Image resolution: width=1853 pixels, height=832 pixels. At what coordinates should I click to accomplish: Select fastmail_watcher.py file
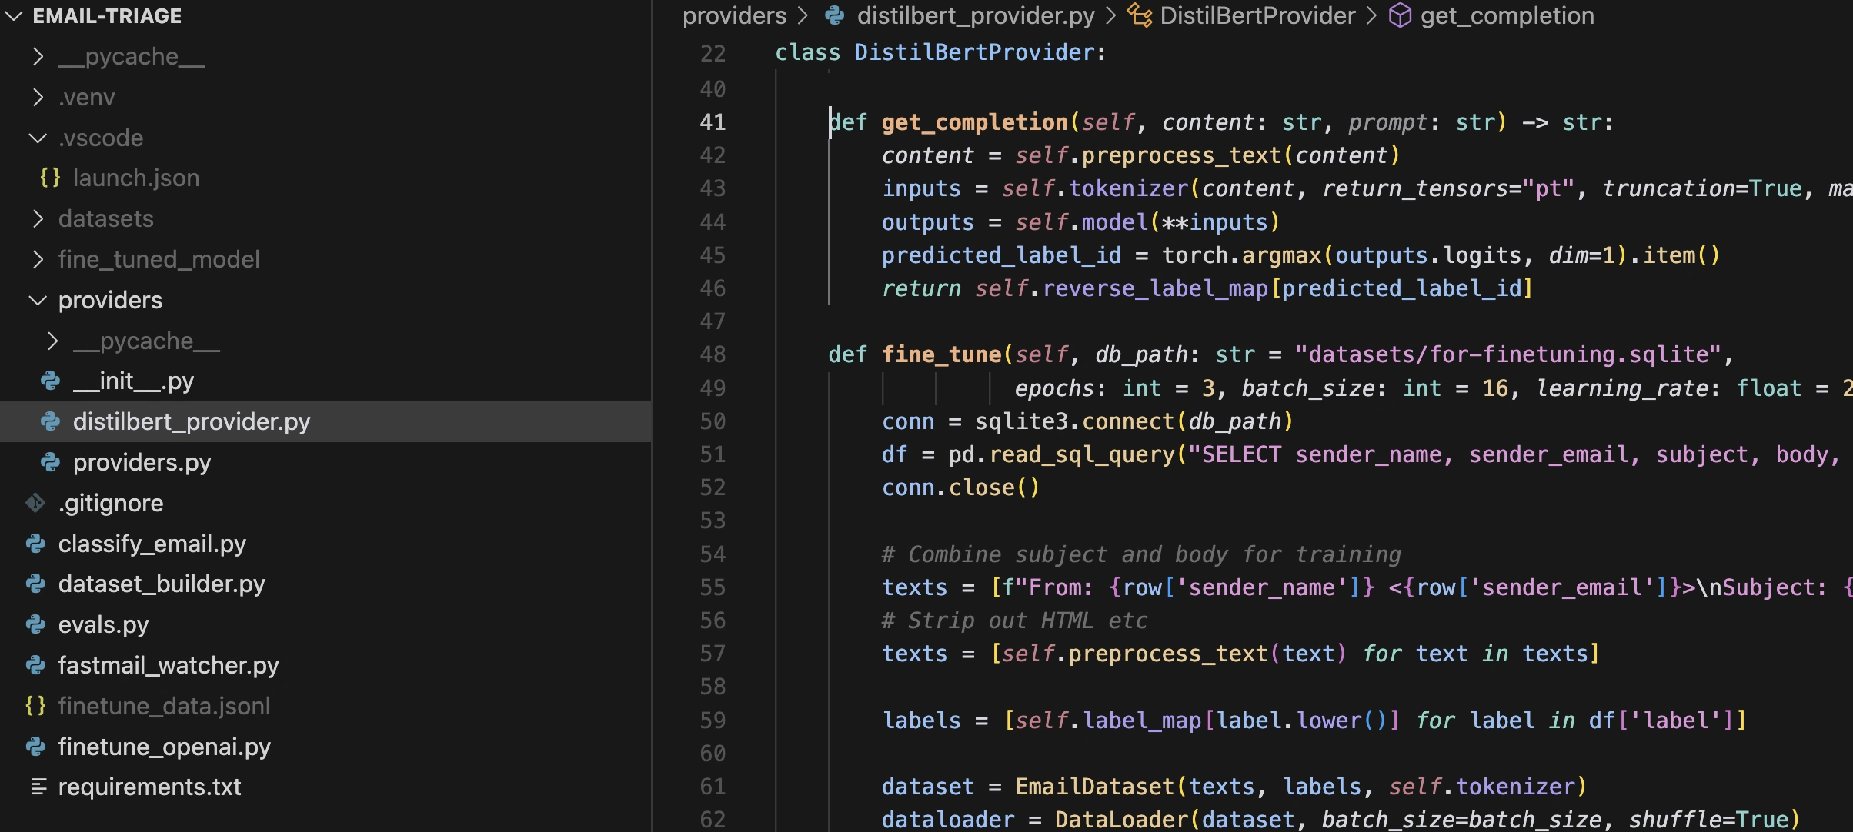[x=168, y=665]
